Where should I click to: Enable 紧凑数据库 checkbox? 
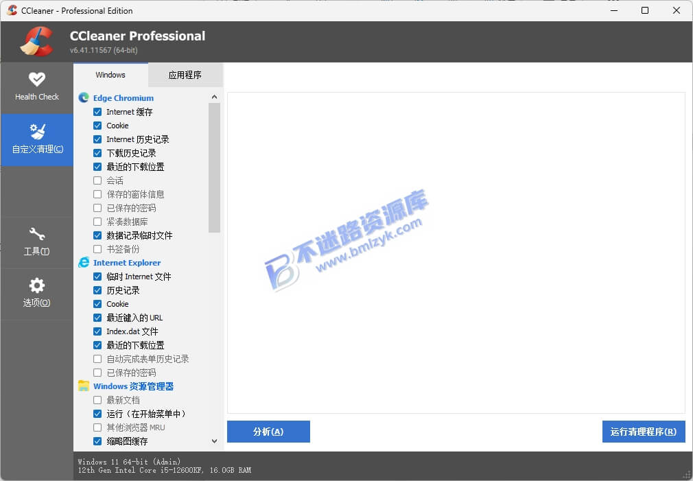(x=97, y=222)
